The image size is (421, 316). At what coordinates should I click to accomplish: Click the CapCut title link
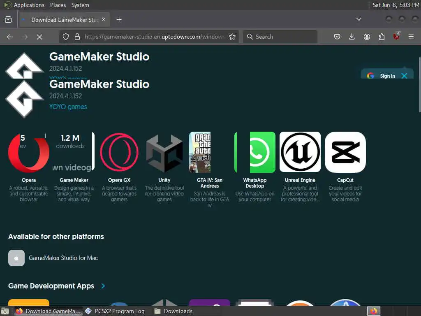tap(345, 180)
